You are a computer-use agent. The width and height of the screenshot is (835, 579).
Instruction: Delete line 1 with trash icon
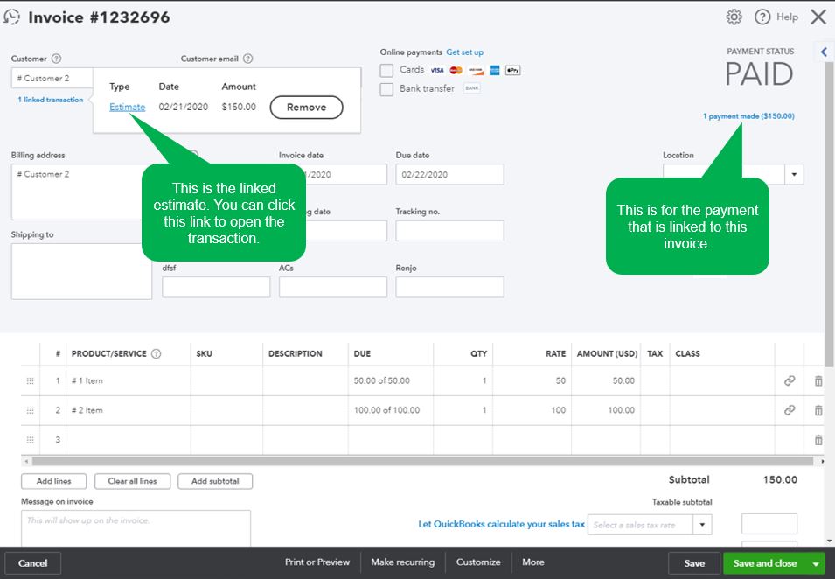818,380
